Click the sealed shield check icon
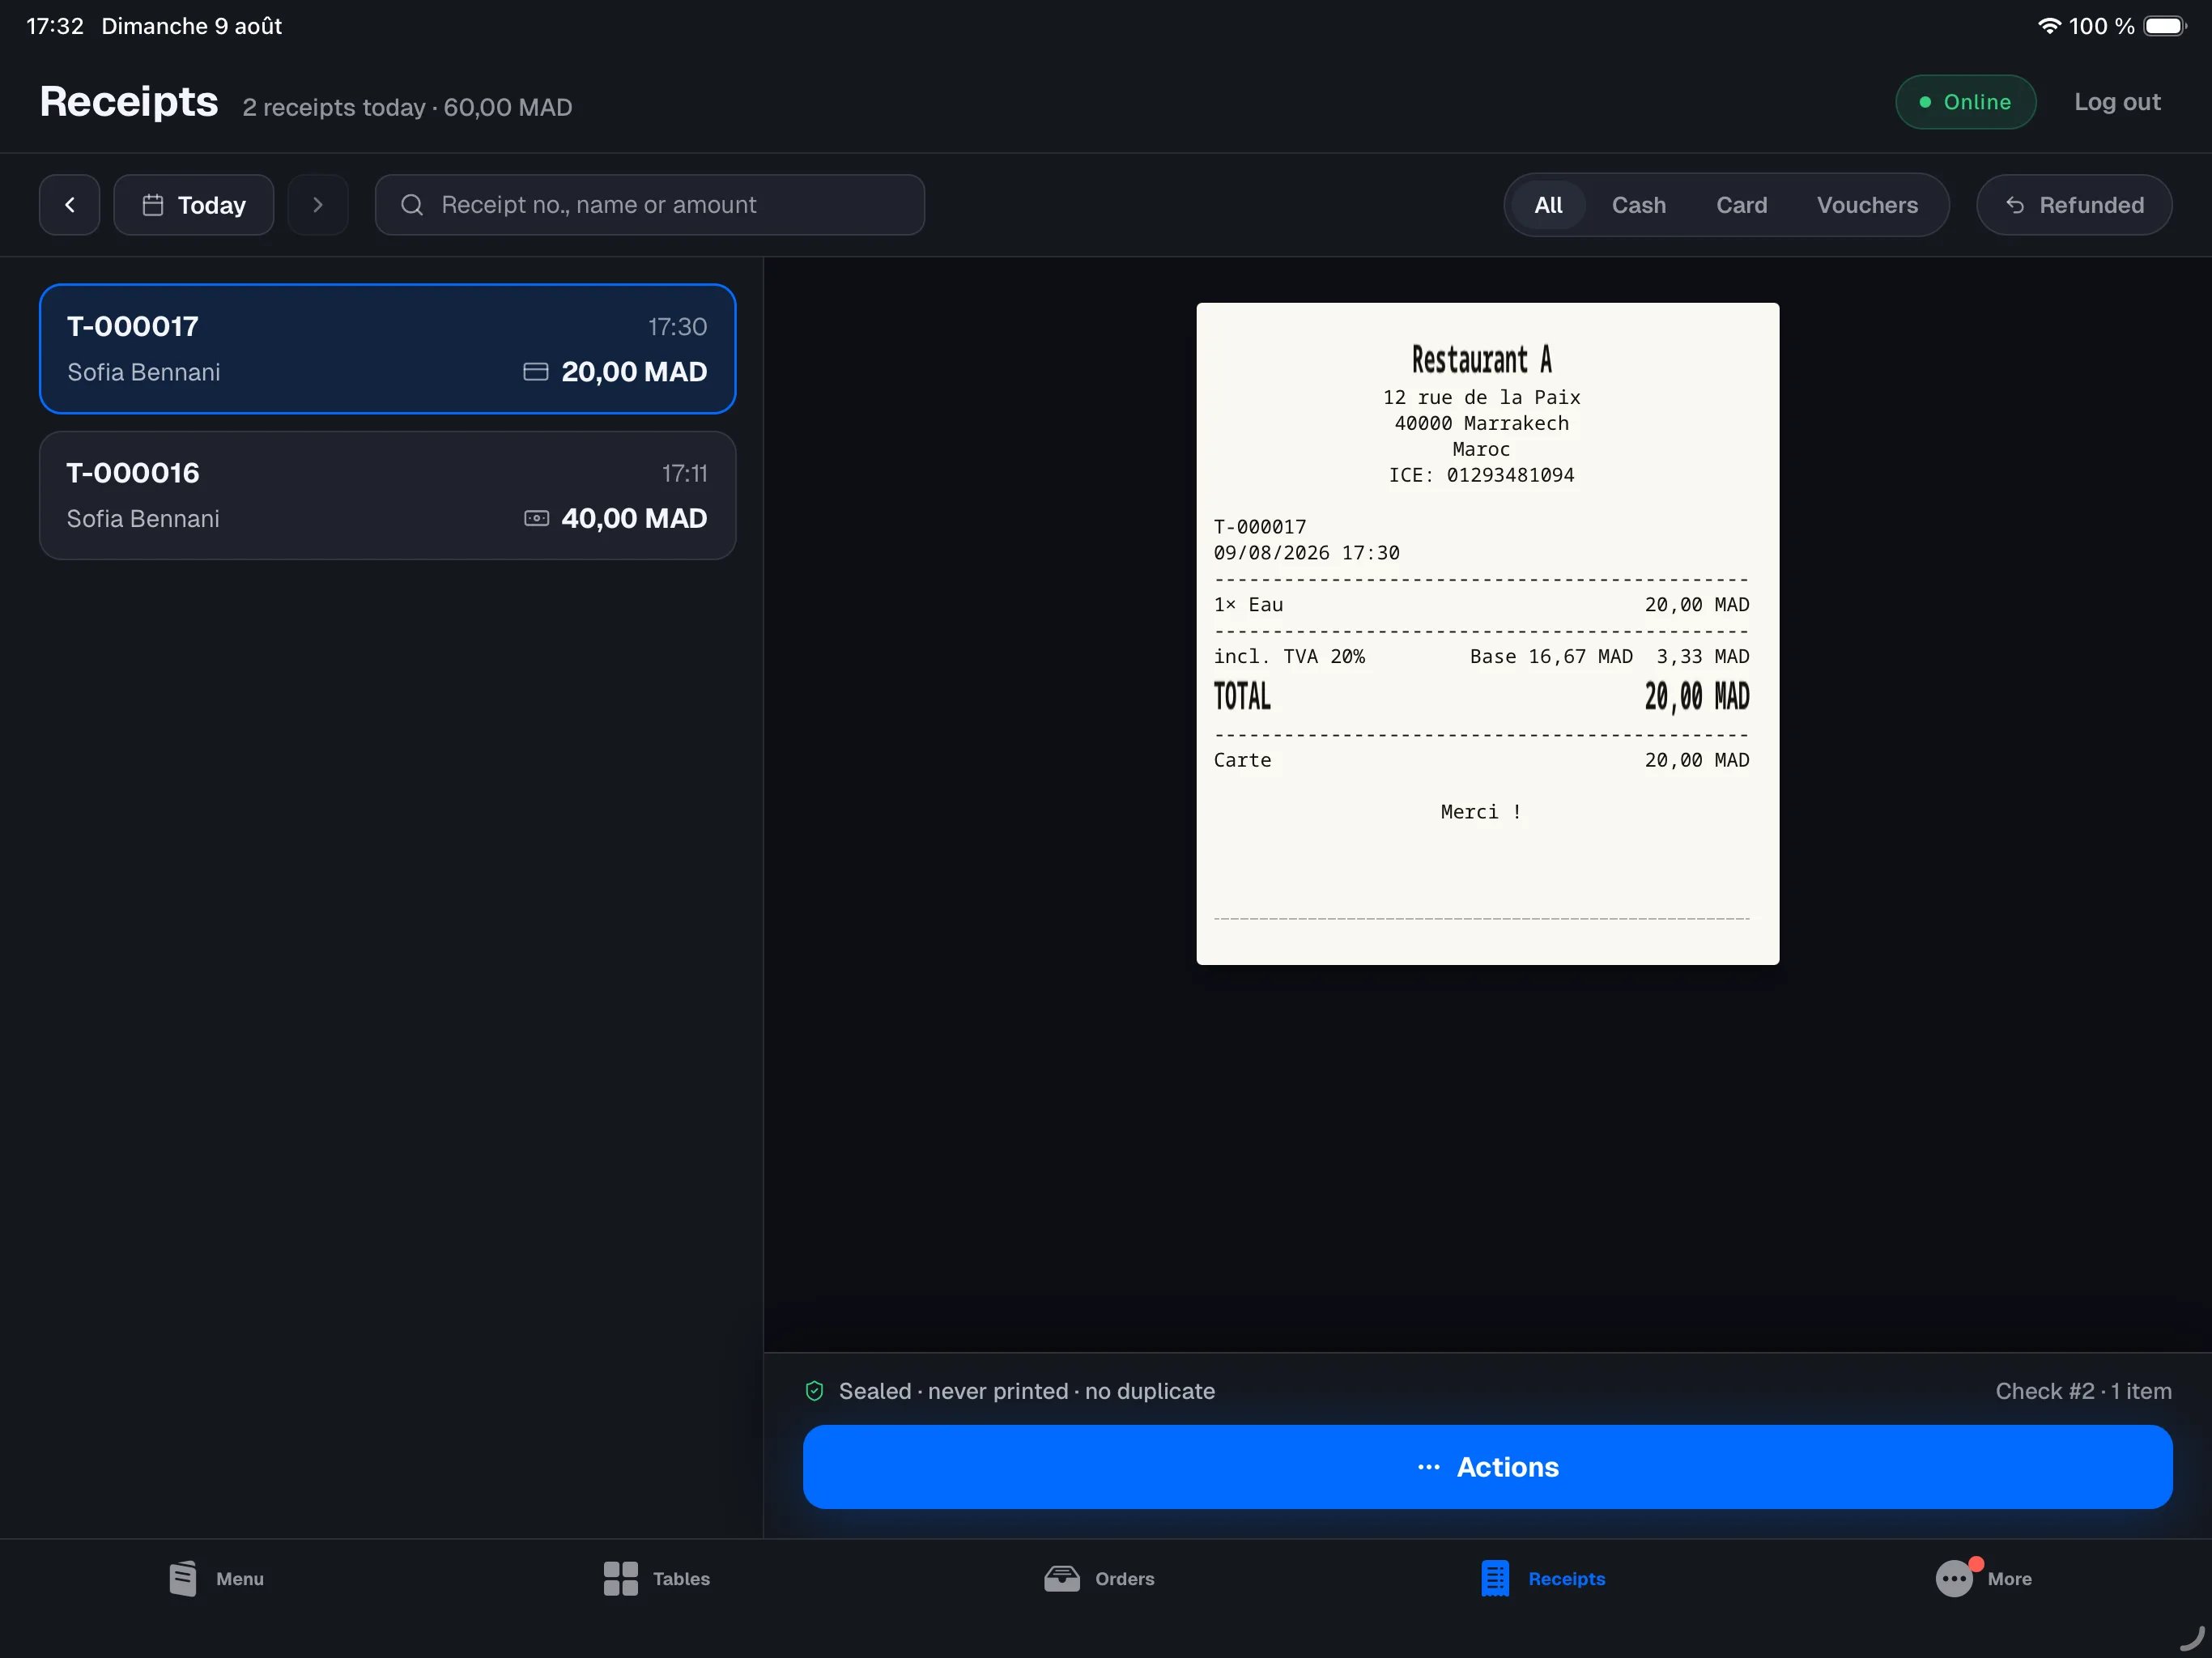Image resolution: width=2212 pixels, height=1658 pixels. (x=814, y=1391)
